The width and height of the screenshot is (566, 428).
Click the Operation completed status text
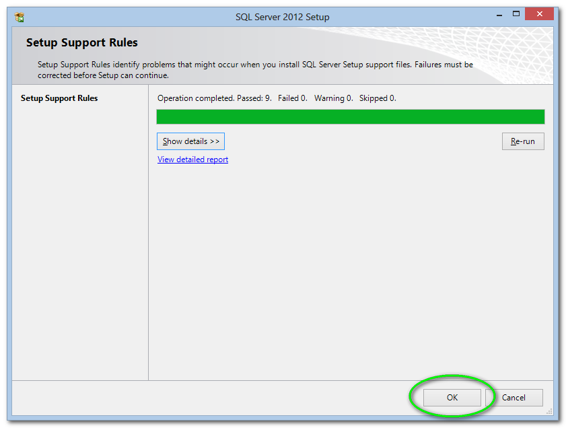(x=195, y=98)
